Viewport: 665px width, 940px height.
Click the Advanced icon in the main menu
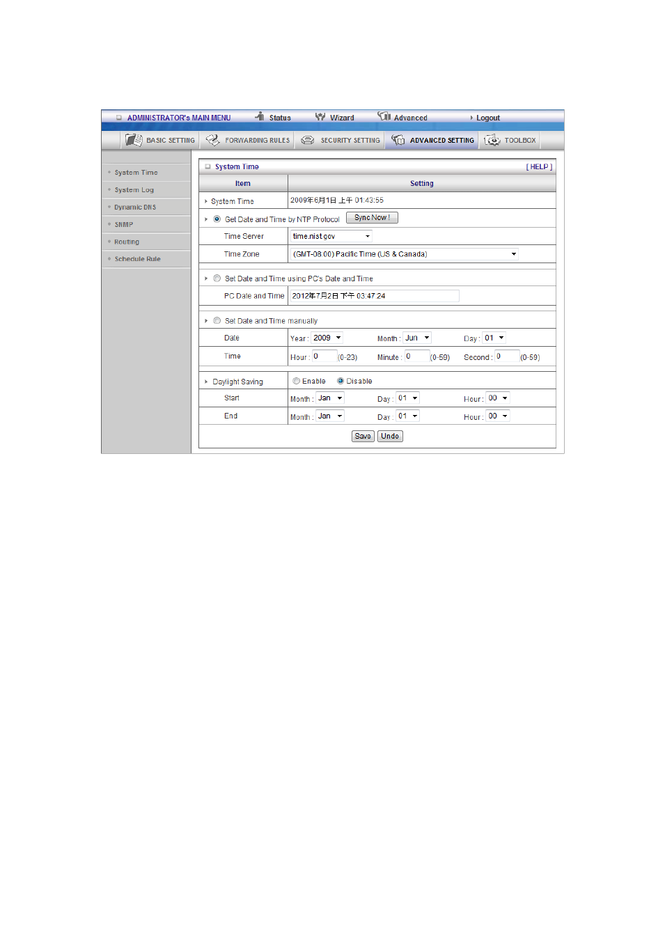(384, 116)
